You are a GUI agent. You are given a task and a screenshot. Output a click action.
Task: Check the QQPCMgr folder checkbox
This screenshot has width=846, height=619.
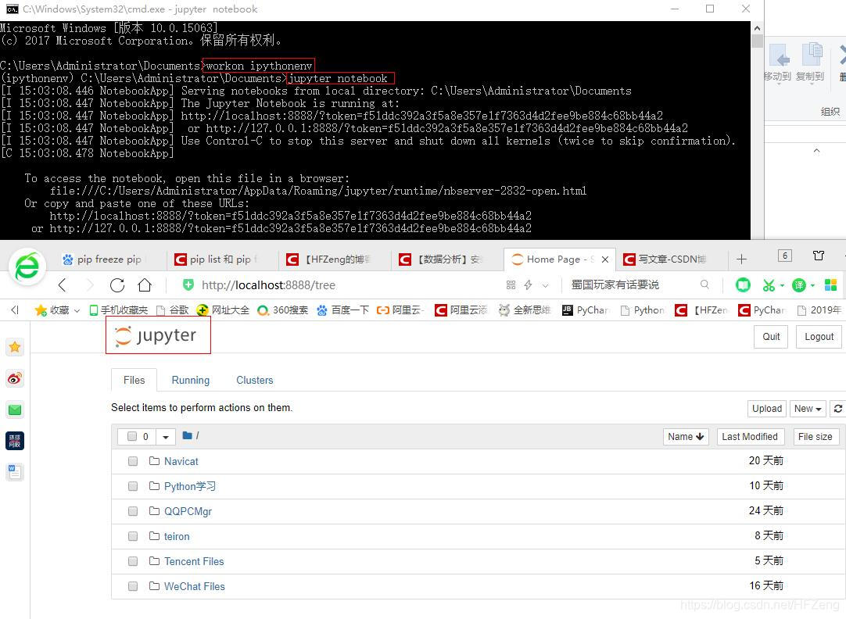(x=133, y=511)
